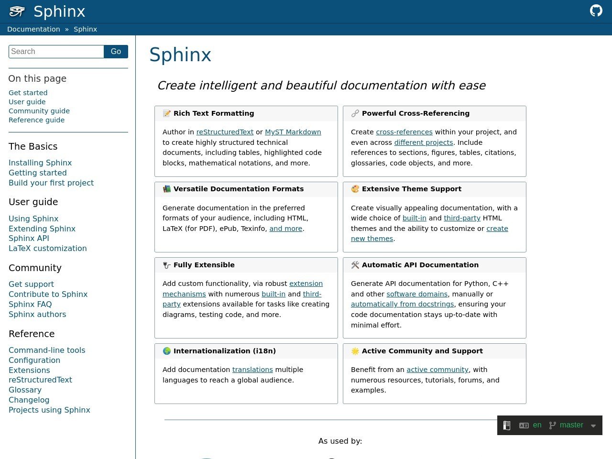The height and width of the screenshot is (459, 612).
Task: Open Sphinx authors page
Action: (37, 315)
